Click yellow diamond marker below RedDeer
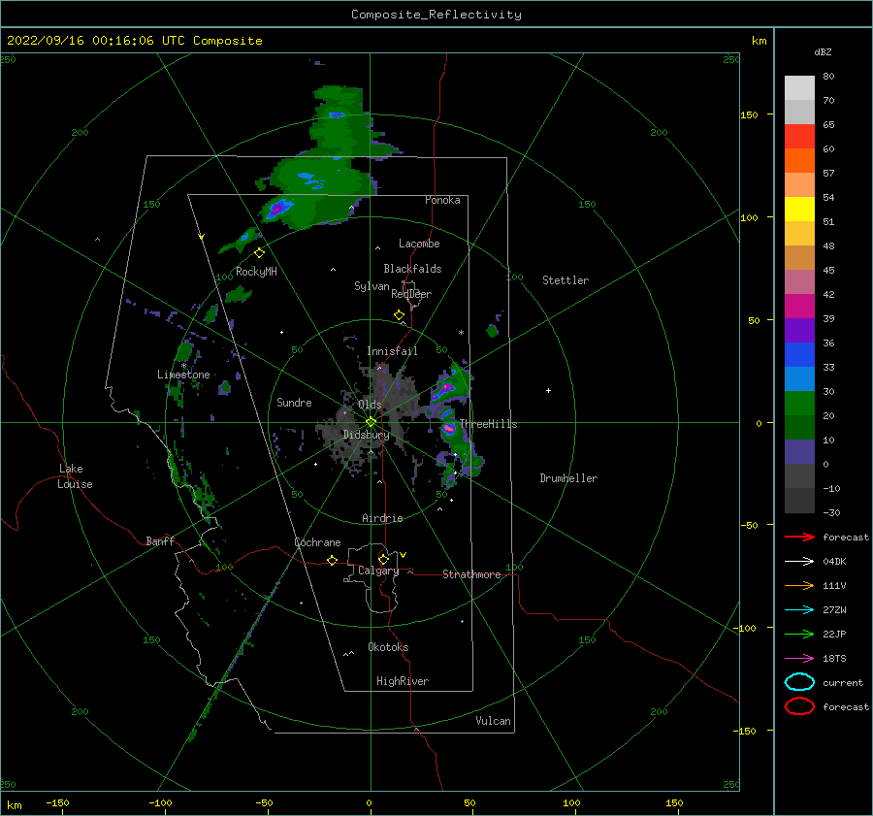Image resolution: width=873 pixels, height=816 pixels. click(400, 315)
